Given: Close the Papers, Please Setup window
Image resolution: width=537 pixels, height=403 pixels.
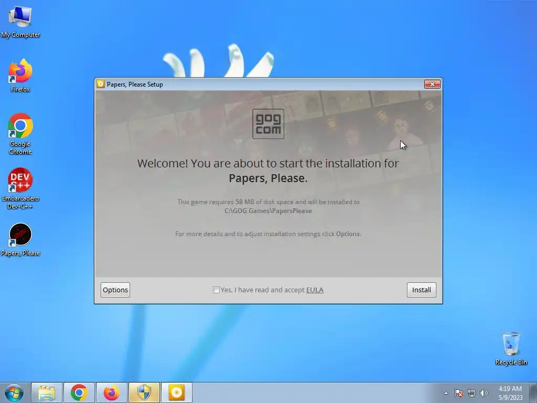Looking at the screenshot, I should pos(432,84).
